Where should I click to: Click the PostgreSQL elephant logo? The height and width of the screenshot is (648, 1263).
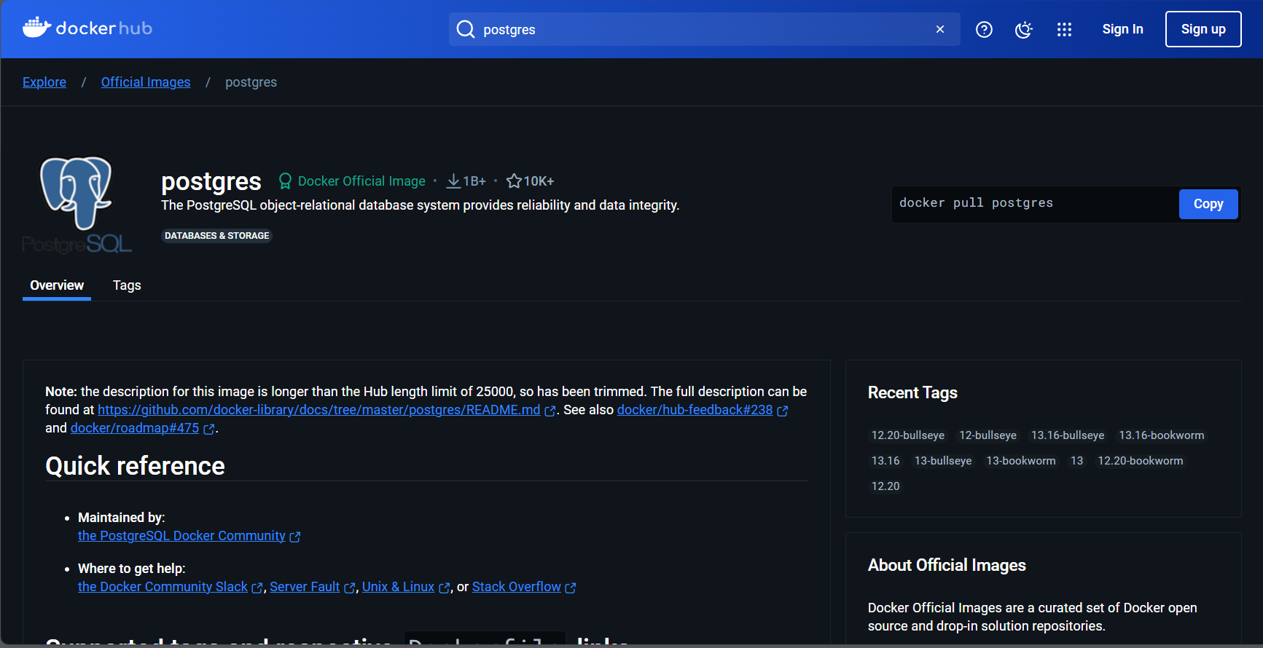click(x=77, y=205)
